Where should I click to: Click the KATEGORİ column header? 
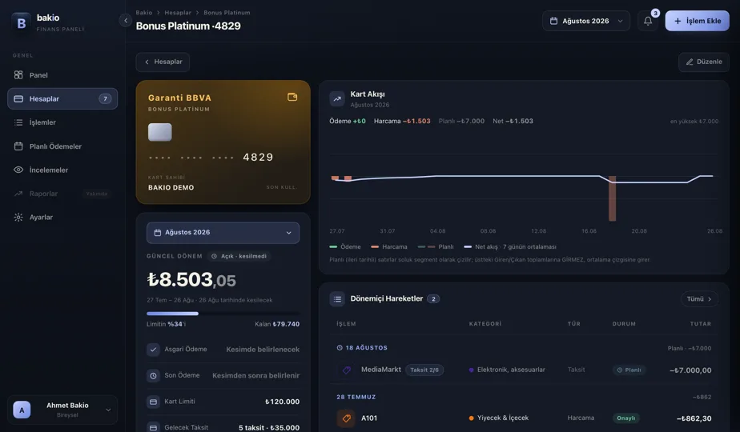point(485,324)
